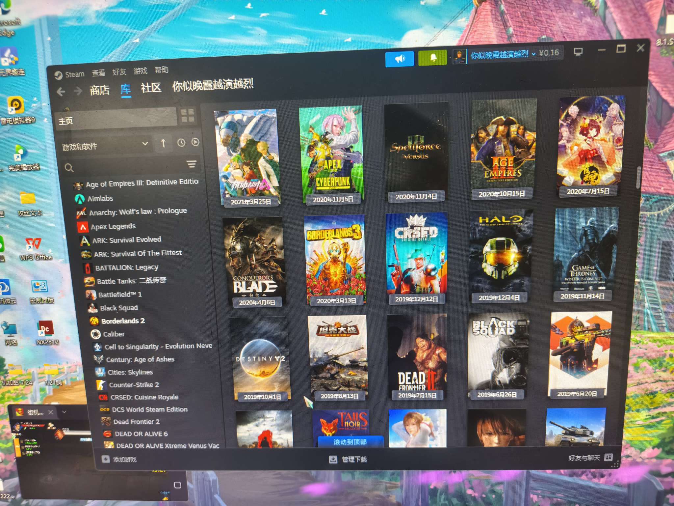Open the 好友 menu
The width and height of the screenshot is (674, 506).
pyautogui.click(x=119, y=72)
